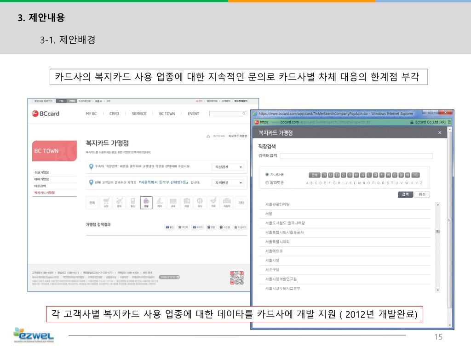Viewport: 471px width, 353px height.
Task: Click the 검색어입력 text field
Action: pyautogui.click(x=356, y=156)
